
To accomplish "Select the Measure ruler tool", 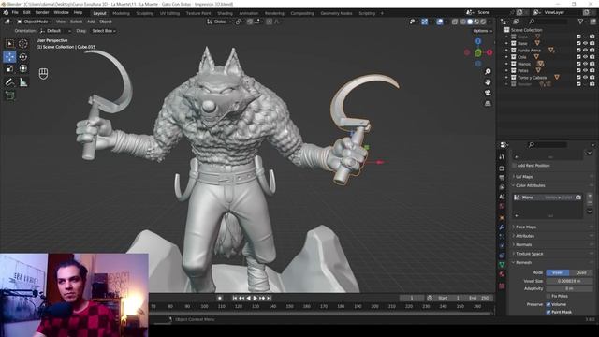I will pyautogui.click(x=22, y=81).
